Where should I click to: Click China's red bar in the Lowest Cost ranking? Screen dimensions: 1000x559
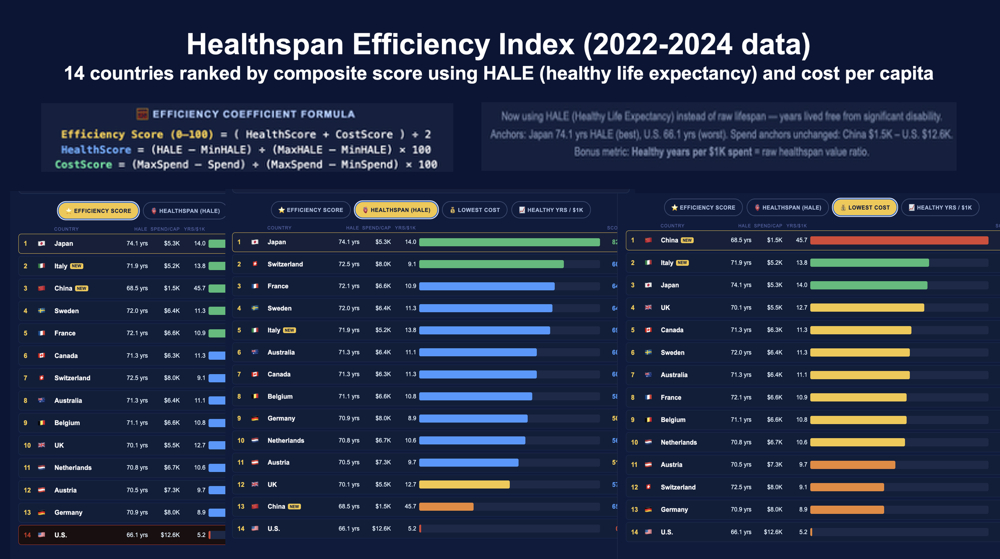pos(899,240)
